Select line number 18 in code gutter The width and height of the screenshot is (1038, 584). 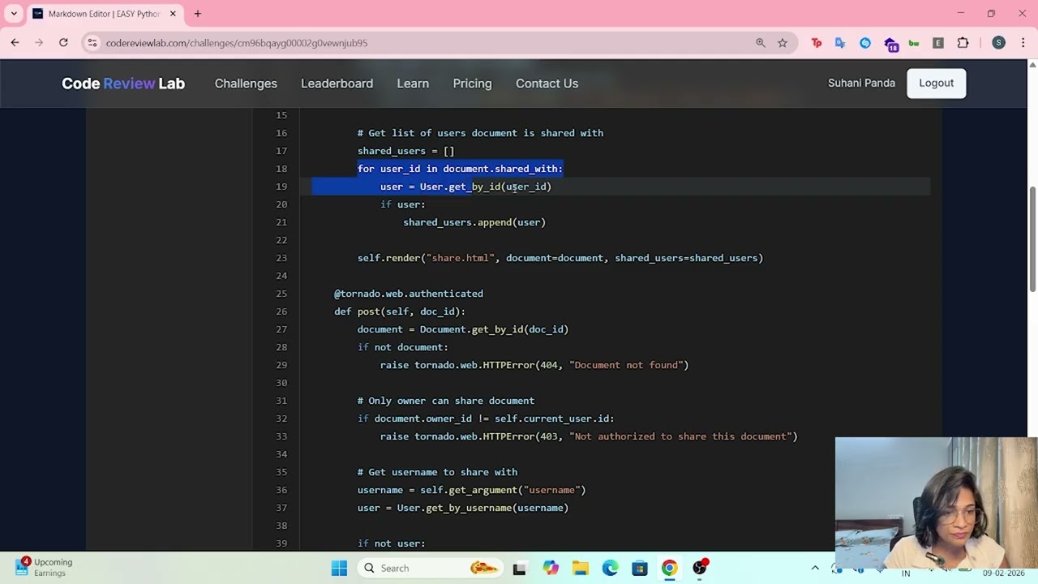click(x=281, y=169)
